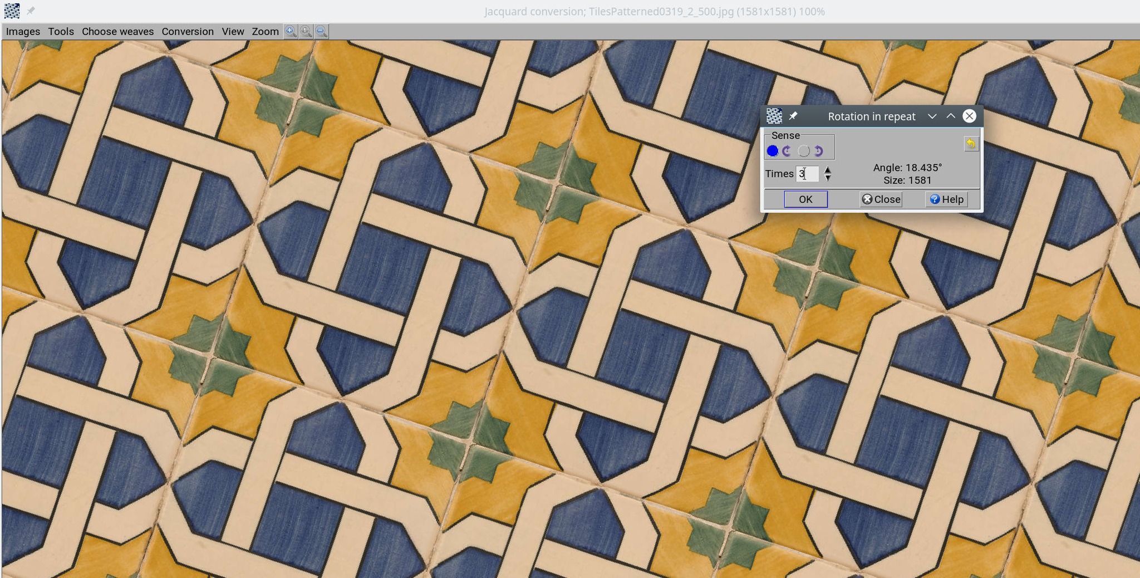This screenshot has height=578, width=1140.
Task: Open the Images menu
Action: coord(23,31)
